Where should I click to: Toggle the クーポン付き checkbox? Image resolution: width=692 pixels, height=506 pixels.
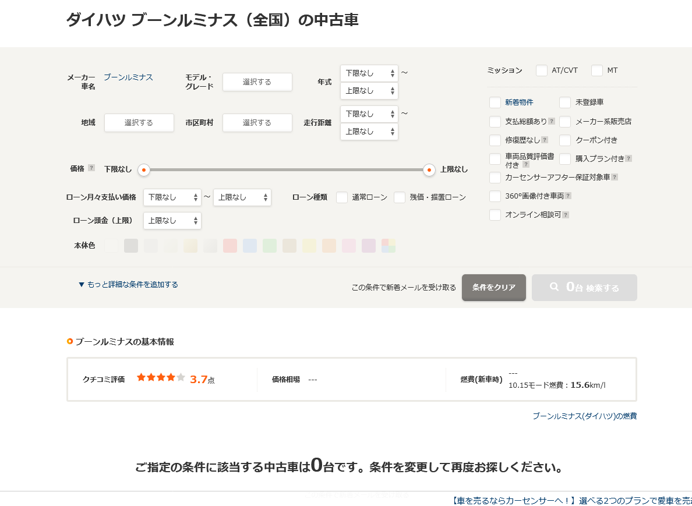click(x=566, y=140)
